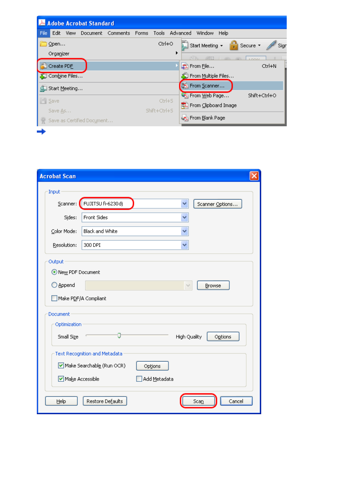Screen dimensions: 348x493
Task: Choose From Scanner... in Create PDF submenu
Action: click(232, 86)
